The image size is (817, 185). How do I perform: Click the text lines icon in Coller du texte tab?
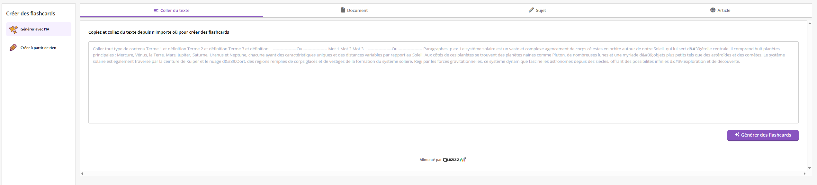(x=156, y=10)
